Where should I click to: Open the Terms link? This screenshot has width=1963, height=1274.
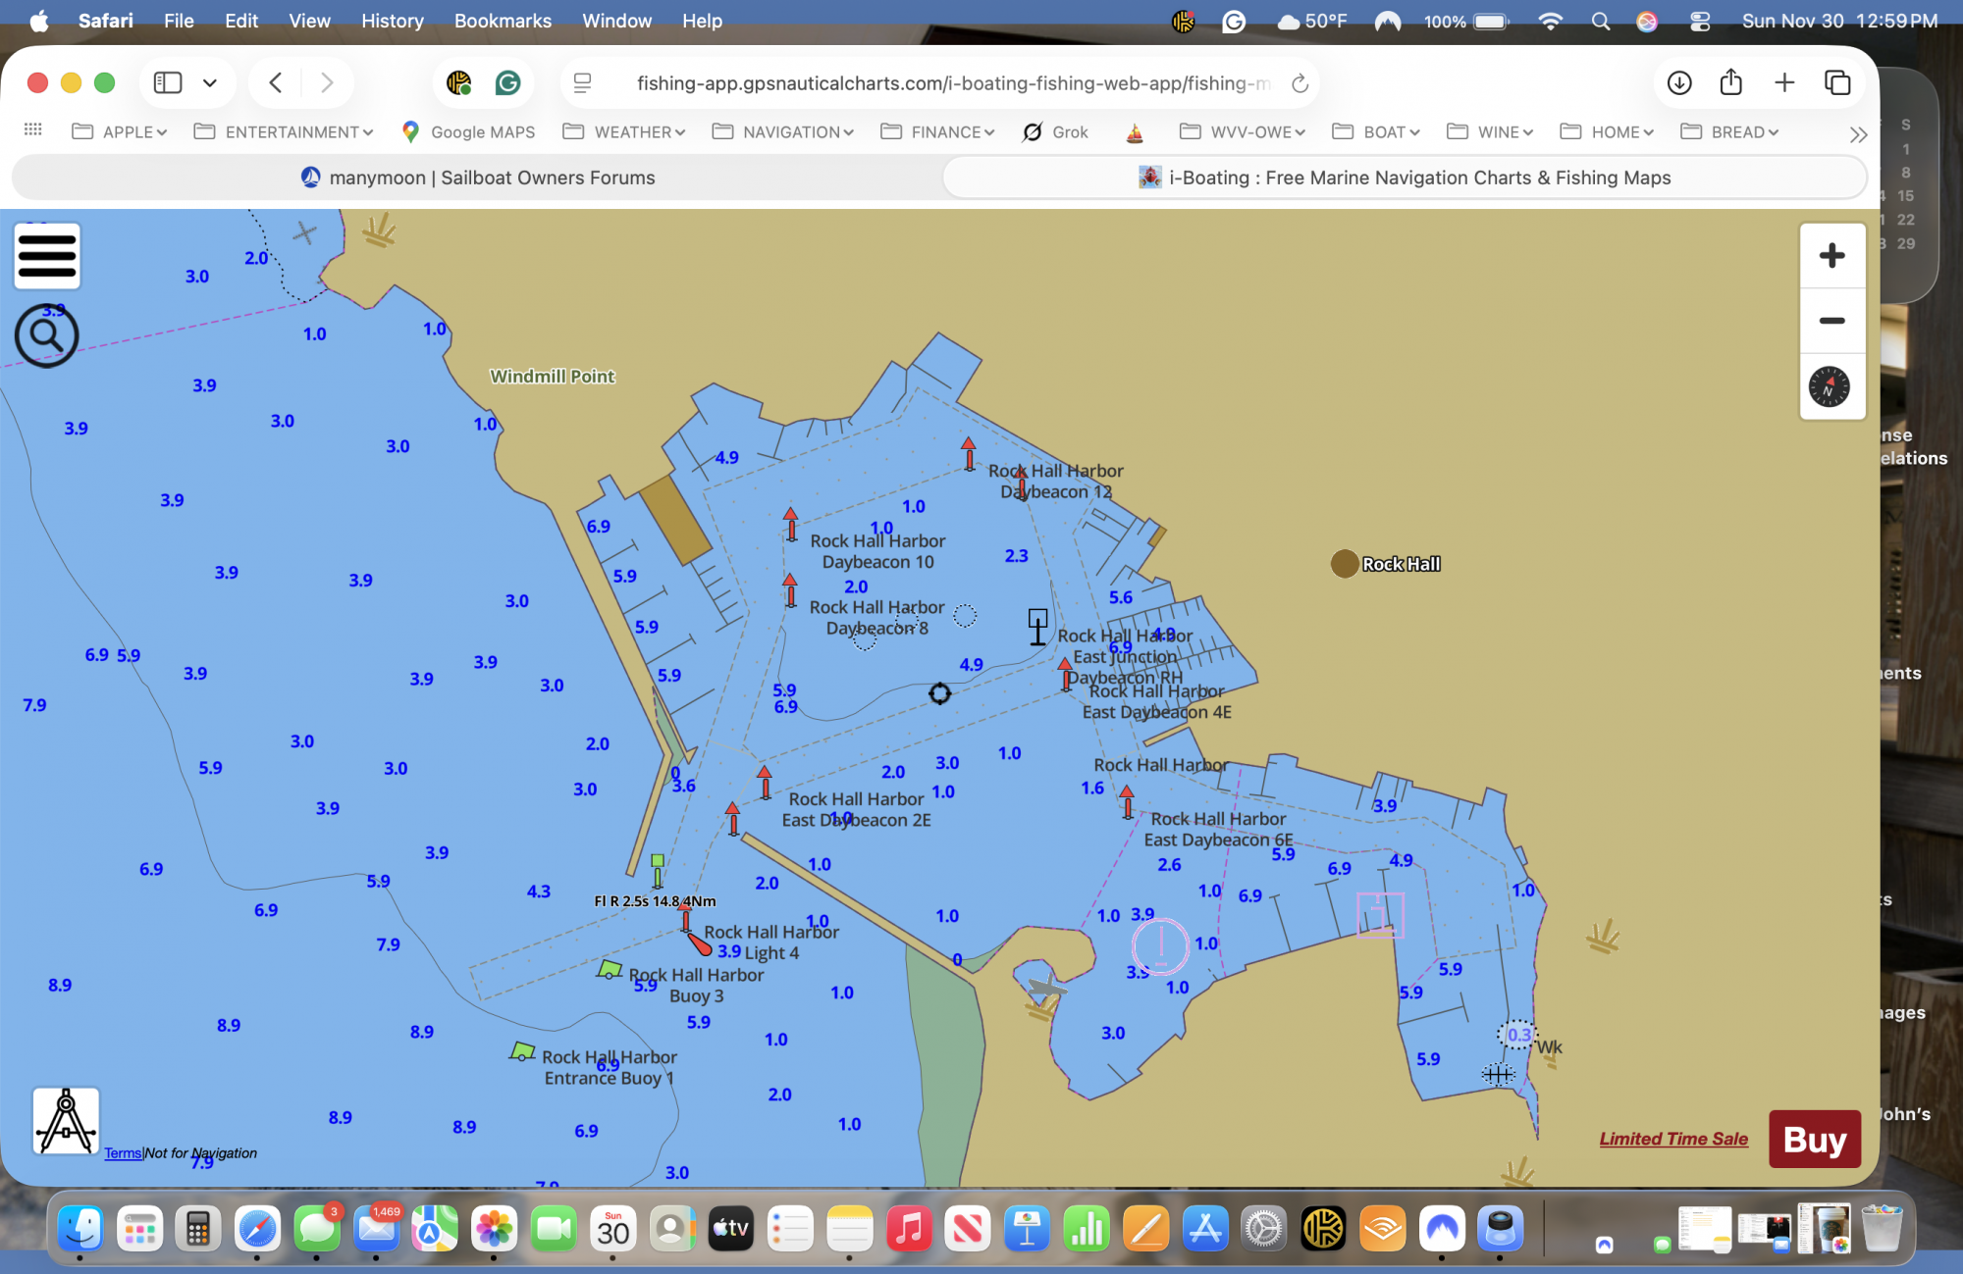tap(122, 1152)
